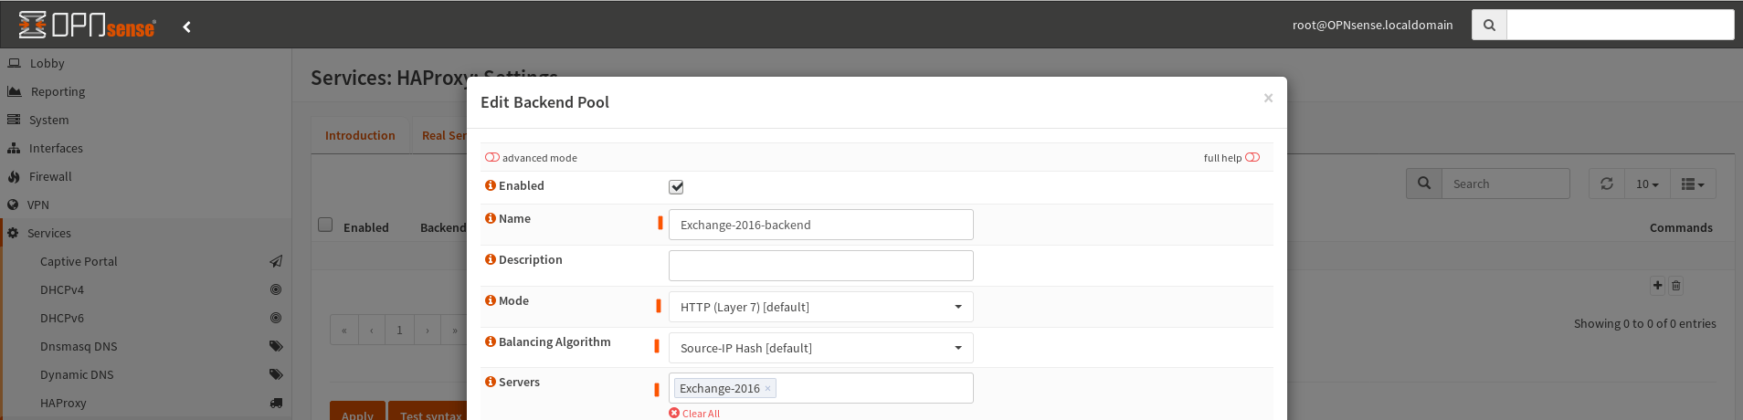
Task: Show help for Mode field
Action: 491,300
